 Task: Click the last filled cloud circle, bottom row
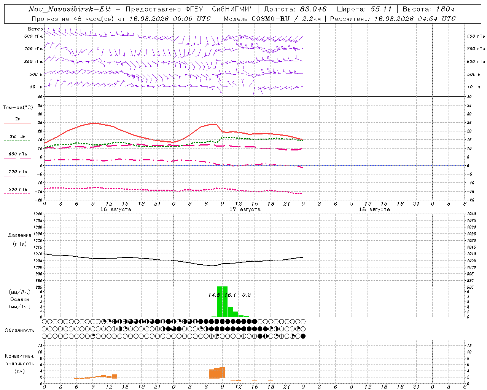pyautogui.click(x=303, y=336)
